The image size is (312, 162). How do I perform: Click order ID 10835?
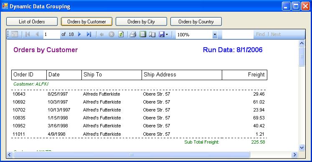pyautogui.click(x=19, y=118)
